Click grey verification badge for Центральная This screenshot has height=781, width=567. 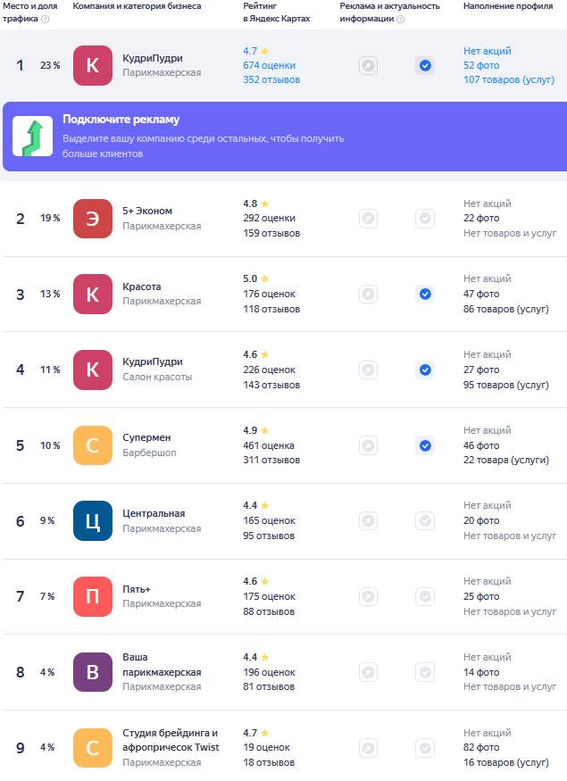[x=425, y=520]
